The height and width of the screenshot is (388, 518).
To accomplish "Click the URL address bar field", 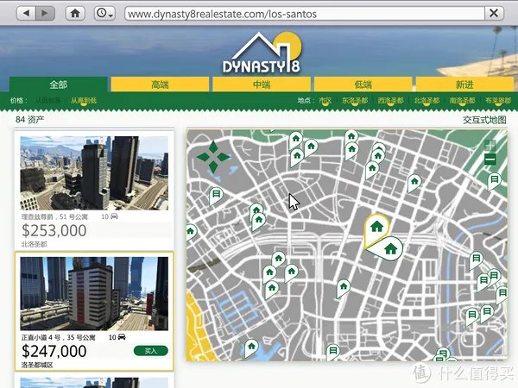I will 300,14.
